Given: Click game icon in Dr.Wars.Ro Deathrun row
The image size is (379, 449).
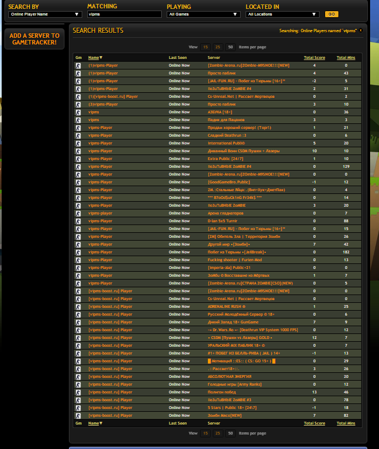Looking at the screenshot, I should coord(78,330).
